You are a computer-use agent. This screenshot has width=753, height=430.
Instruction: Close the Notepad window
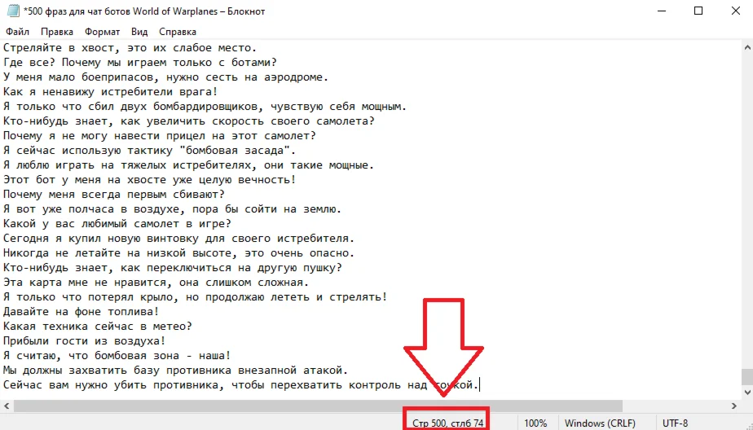tap(735, 11)
